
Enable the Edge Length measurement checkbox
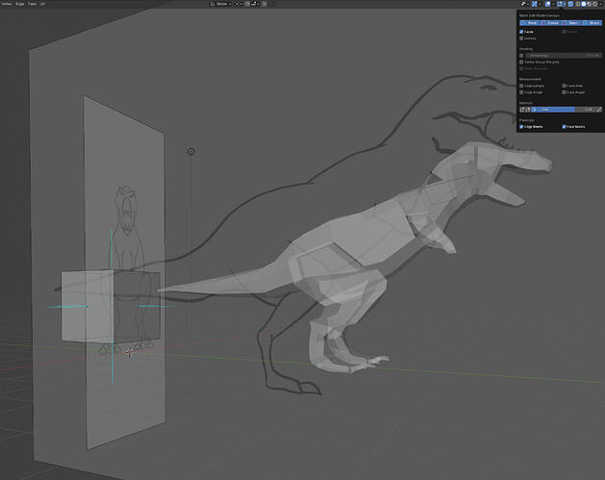pos(521,86)
